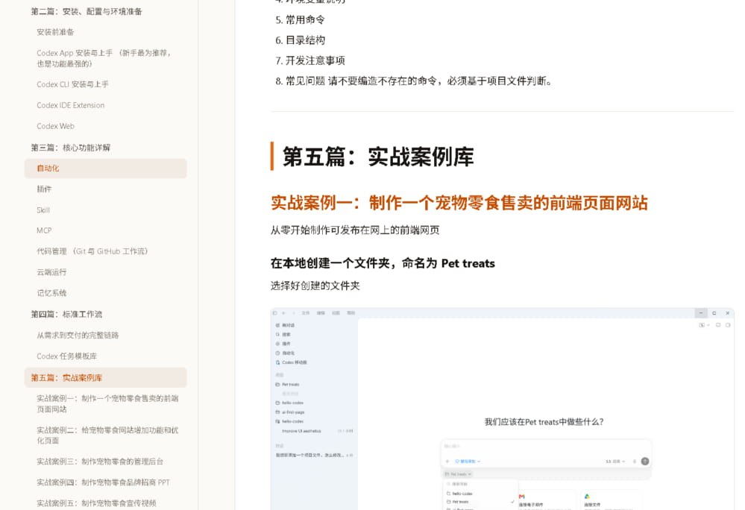
Task: Open 实战案例三：制作宠物零食的管理后台 link
Action: [100, 462]
